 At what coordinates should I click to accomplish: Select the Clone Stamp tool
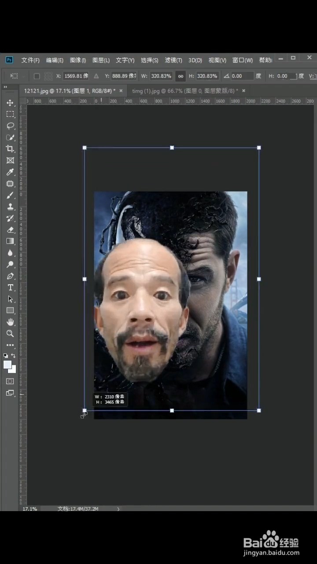(x=10, y=207)
